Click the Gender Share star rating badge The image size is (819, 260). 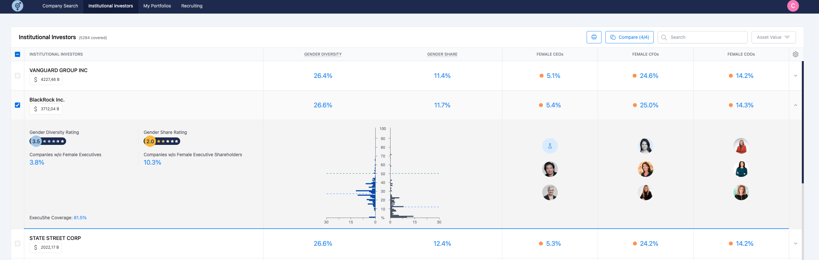[x=162, y=141]
